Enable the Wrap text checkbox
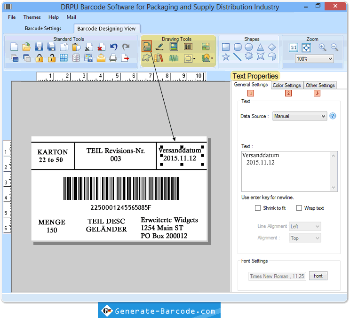The image size is (350, 318). (x=299, y=208)
